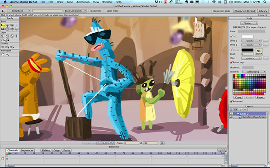Select the black bone icon in the Bone tools

click(3, 29)
